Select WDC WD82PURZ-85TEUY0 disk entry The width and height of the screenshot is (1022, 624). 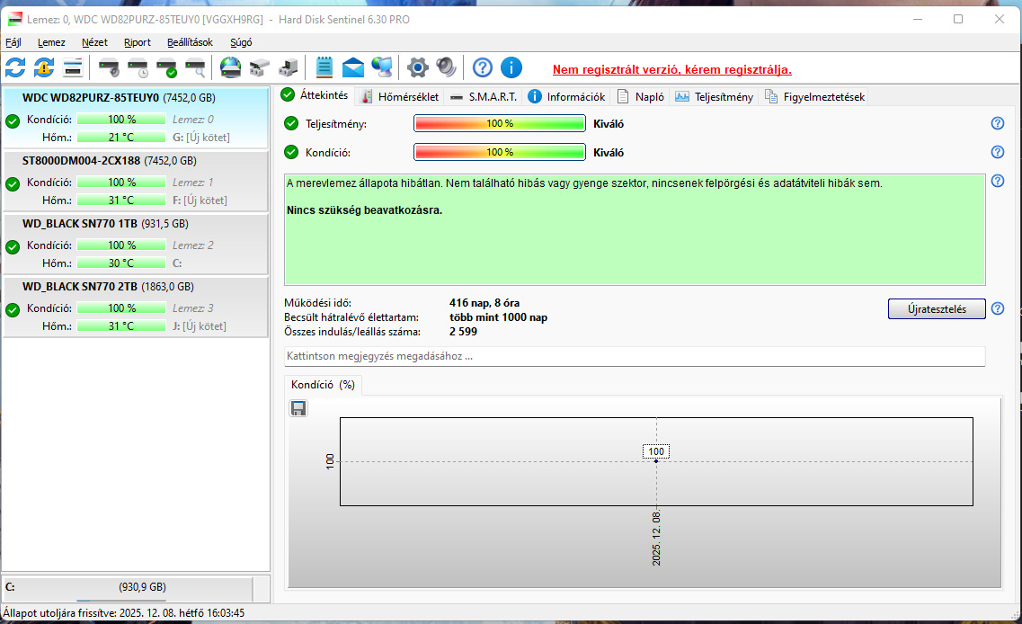click(136, 118)
